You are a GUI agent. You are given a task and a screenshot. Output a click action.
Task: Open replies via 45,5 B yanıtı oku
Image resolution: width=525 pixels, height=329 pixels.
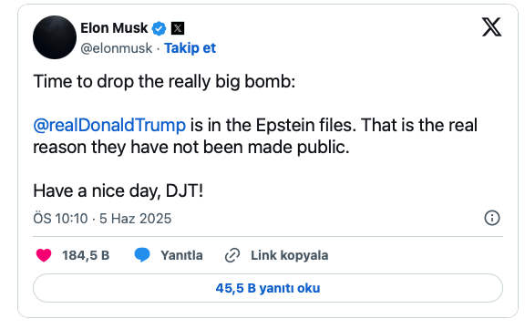pyautogui.click(x=268, y=288)
